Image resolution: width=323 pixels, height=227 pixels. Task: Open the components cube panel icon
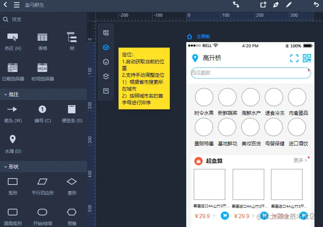106,47
